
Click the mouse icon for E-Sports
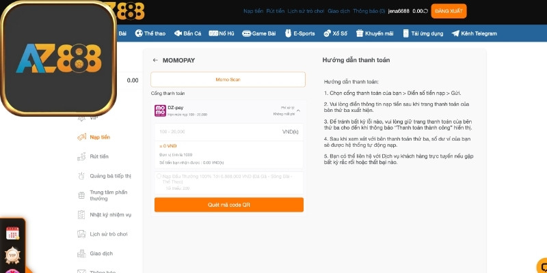point(288,33)
